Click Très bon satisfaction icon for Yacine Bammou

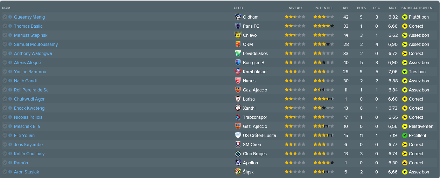tap(405, 71)
